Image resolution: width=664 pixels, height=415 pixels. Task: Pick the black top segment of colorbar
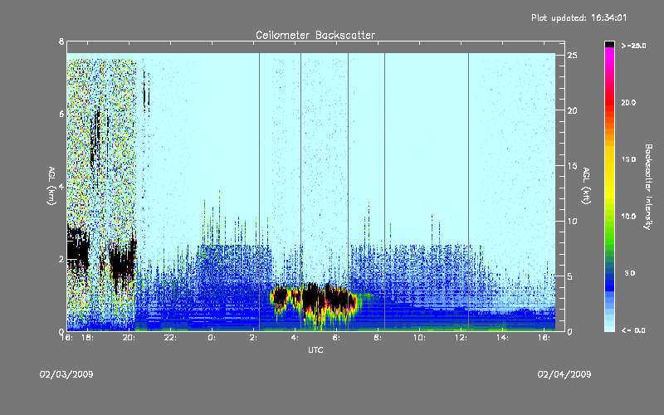pyautogui.click(x=609, y=44)
